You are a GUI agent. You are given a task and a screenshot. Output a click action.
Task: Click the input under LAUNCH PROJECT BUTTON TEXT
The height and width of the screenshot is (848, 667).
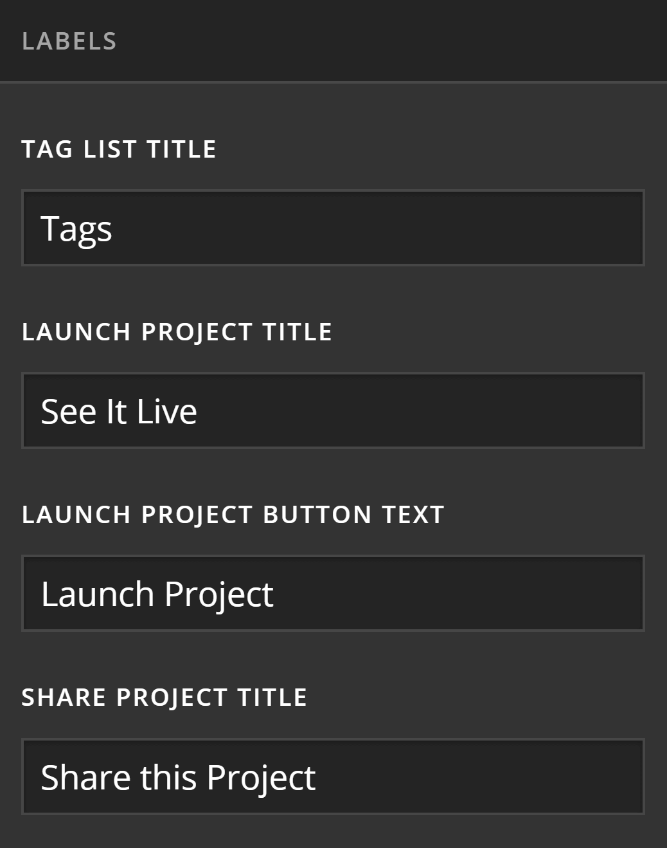tap(333, 592)
